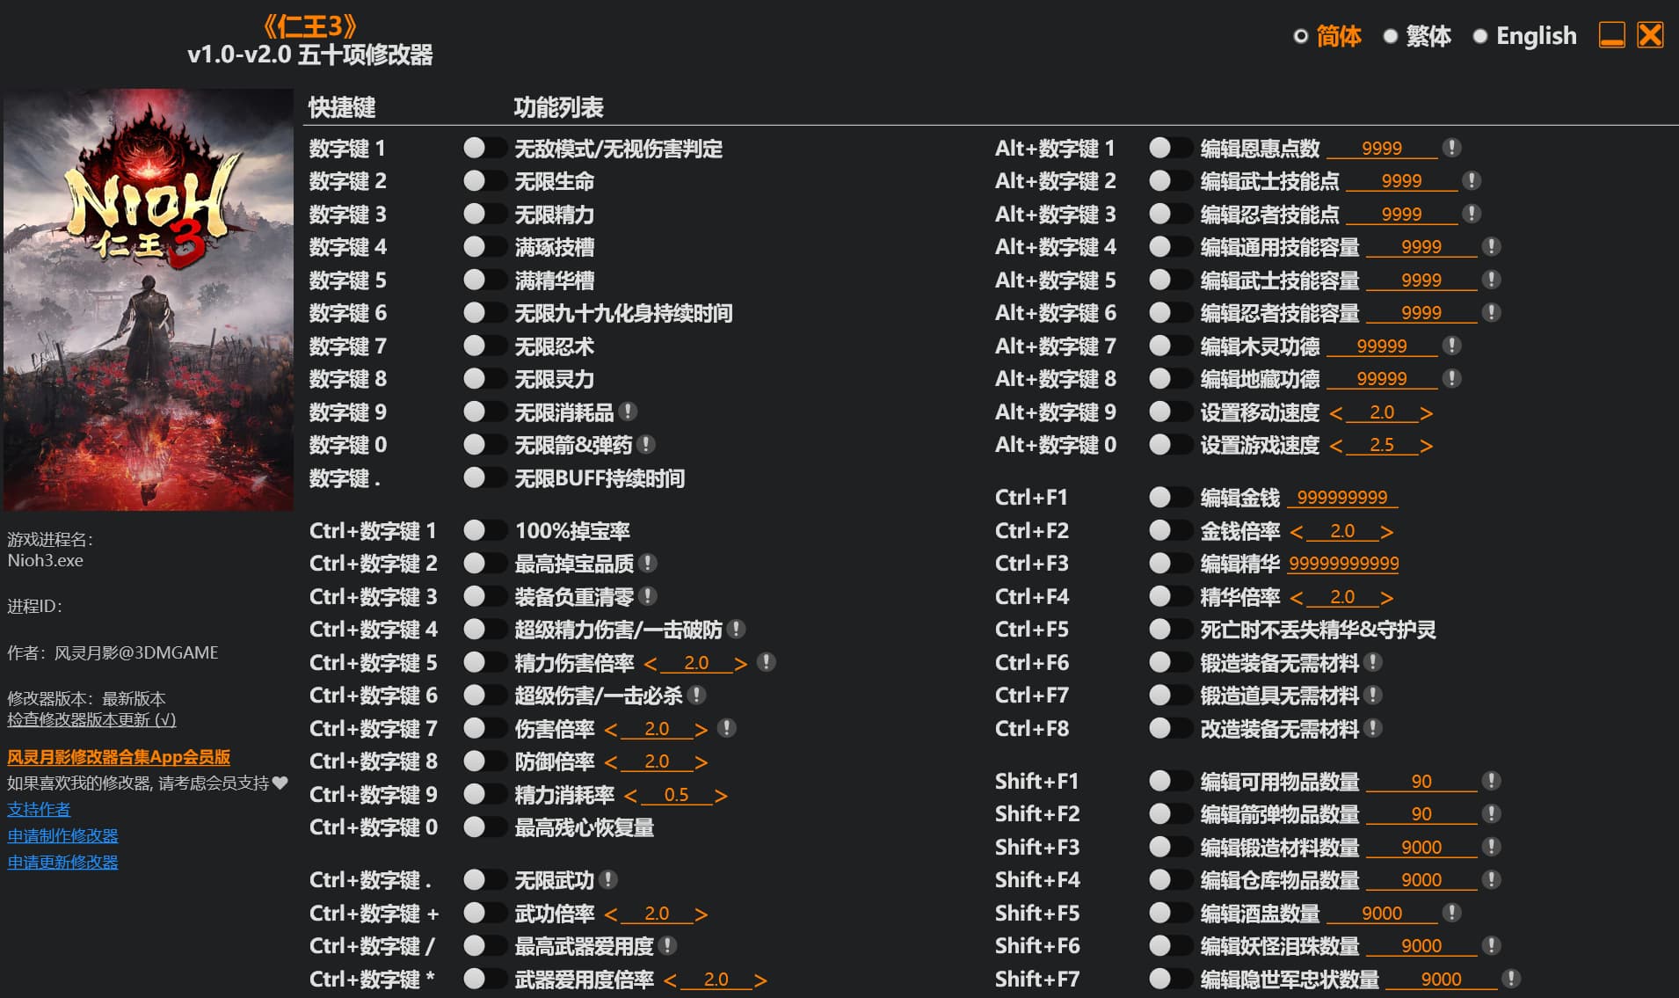Edit 编辑忍者技能容量 value 9999

click(1421, 312)
